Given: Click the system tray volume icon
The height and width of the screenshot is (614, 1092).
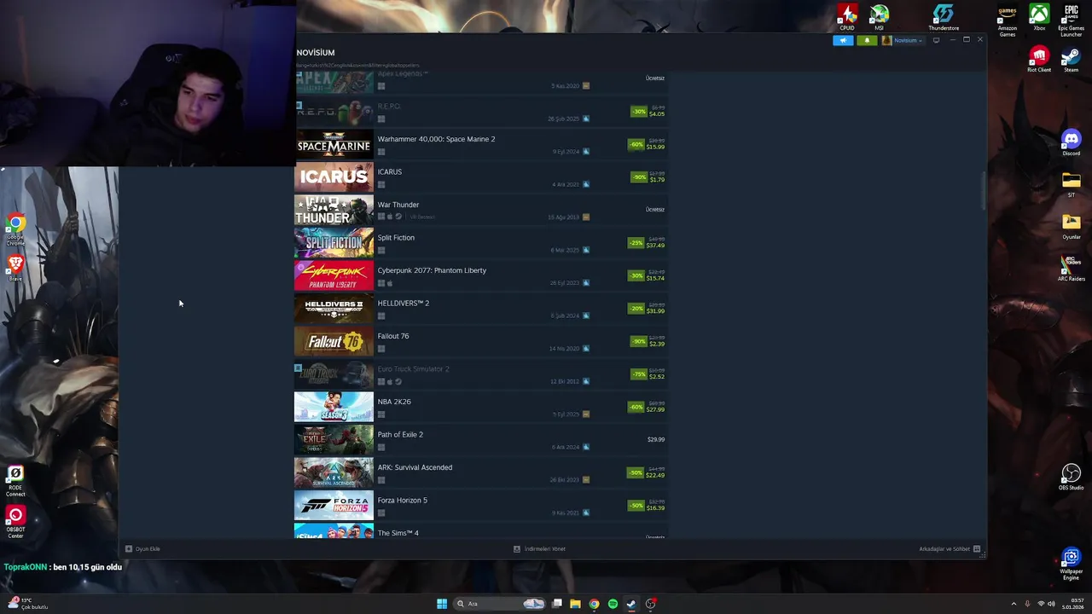Looking at the screenshot, I should coord(1051,604).
